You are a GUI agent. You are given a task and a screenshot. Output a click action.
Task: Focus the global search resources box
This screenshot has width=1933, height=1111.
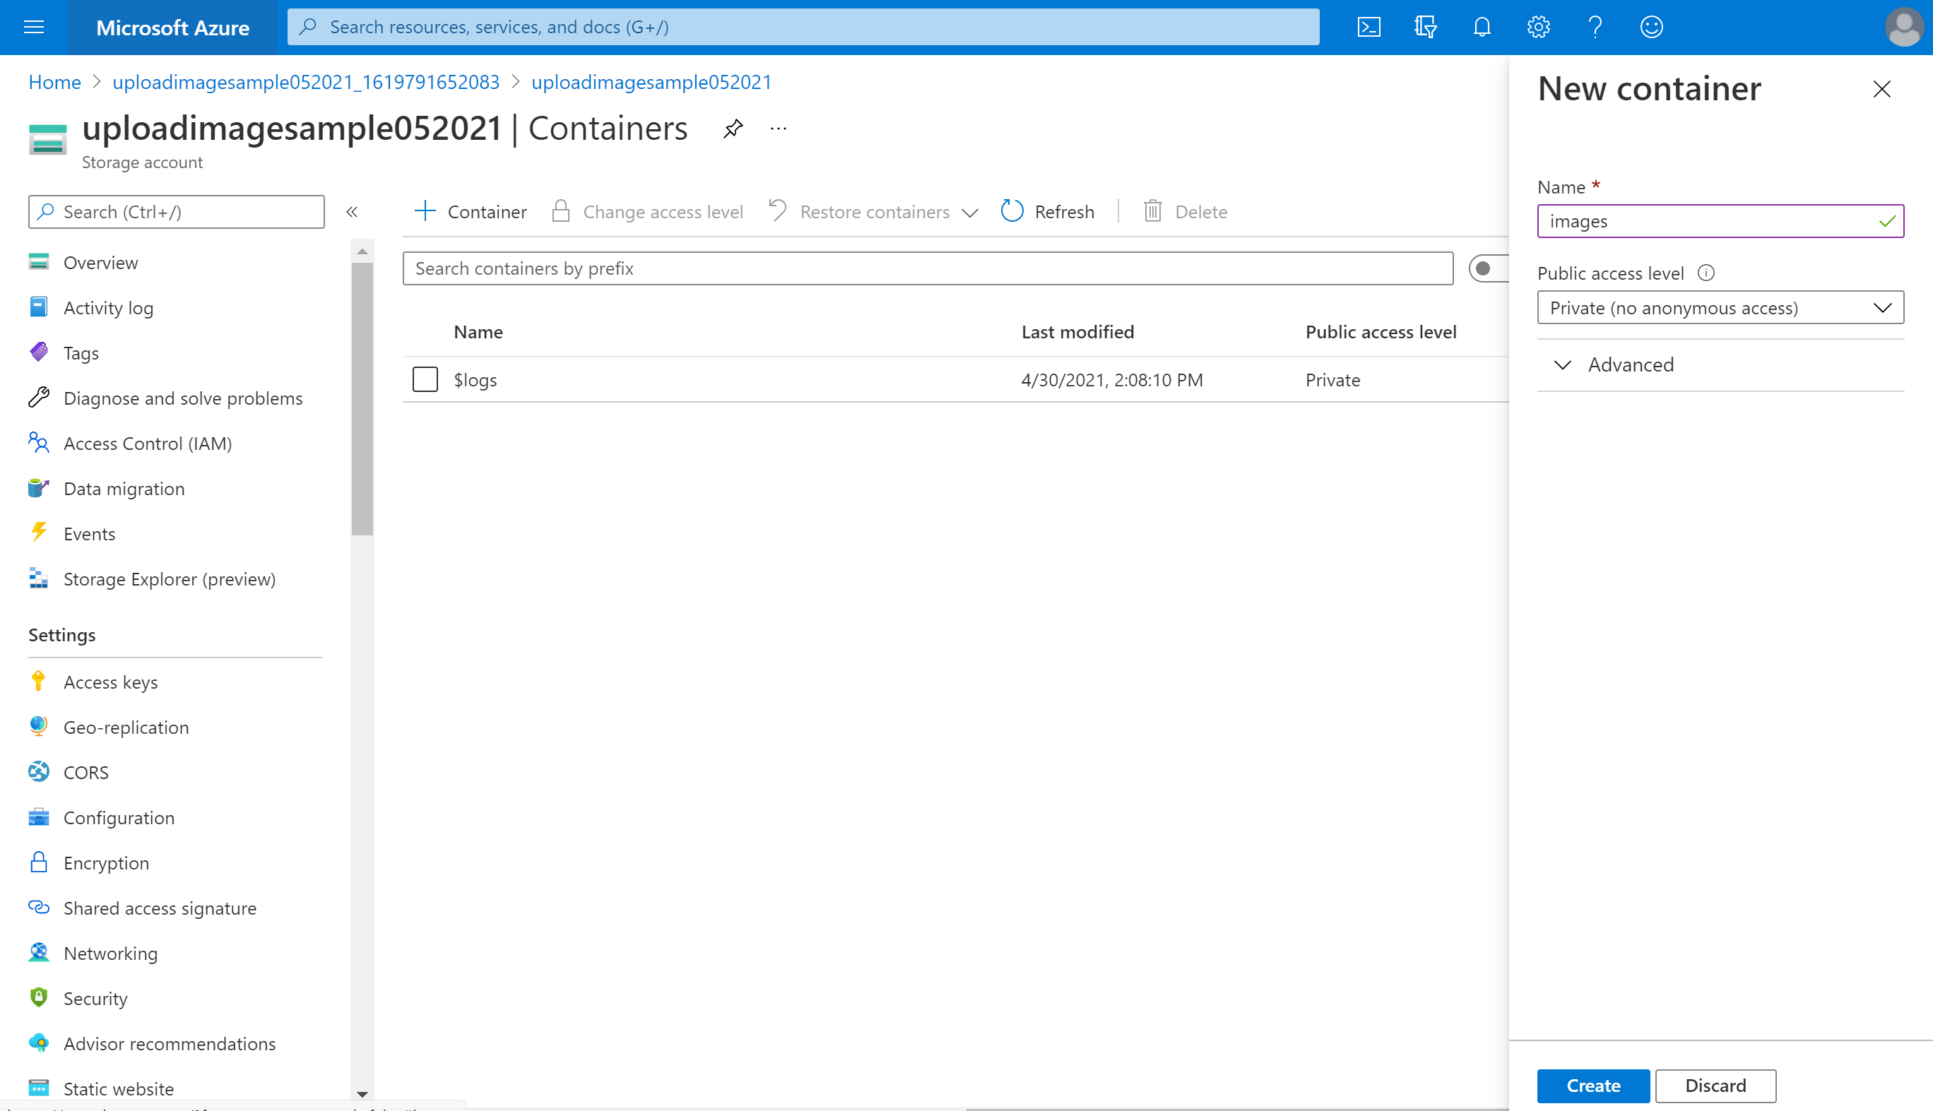(803, 28)
